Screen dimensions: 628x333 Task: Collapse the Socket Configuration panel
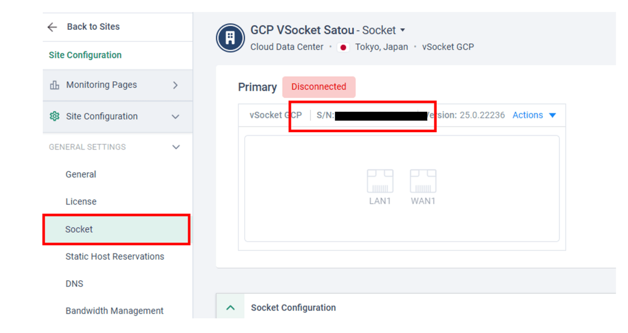[x=230, y=308]
